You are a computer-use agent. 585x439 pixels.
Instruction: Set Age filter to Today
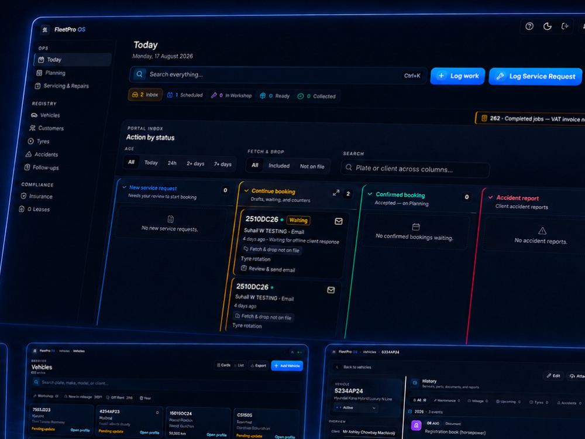tap(151, 163)
